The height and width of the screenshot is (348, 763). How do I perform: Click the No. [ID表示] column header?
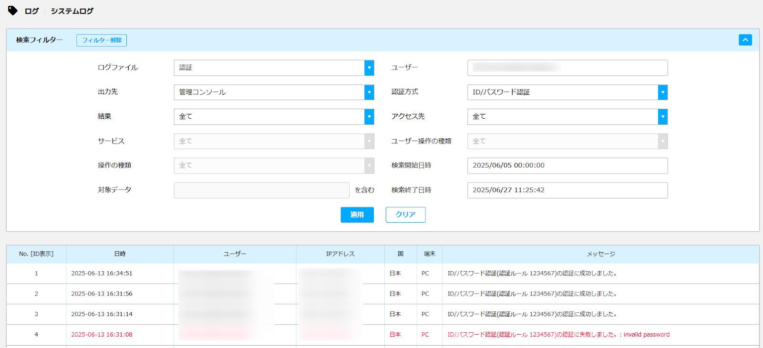(36, 254)
